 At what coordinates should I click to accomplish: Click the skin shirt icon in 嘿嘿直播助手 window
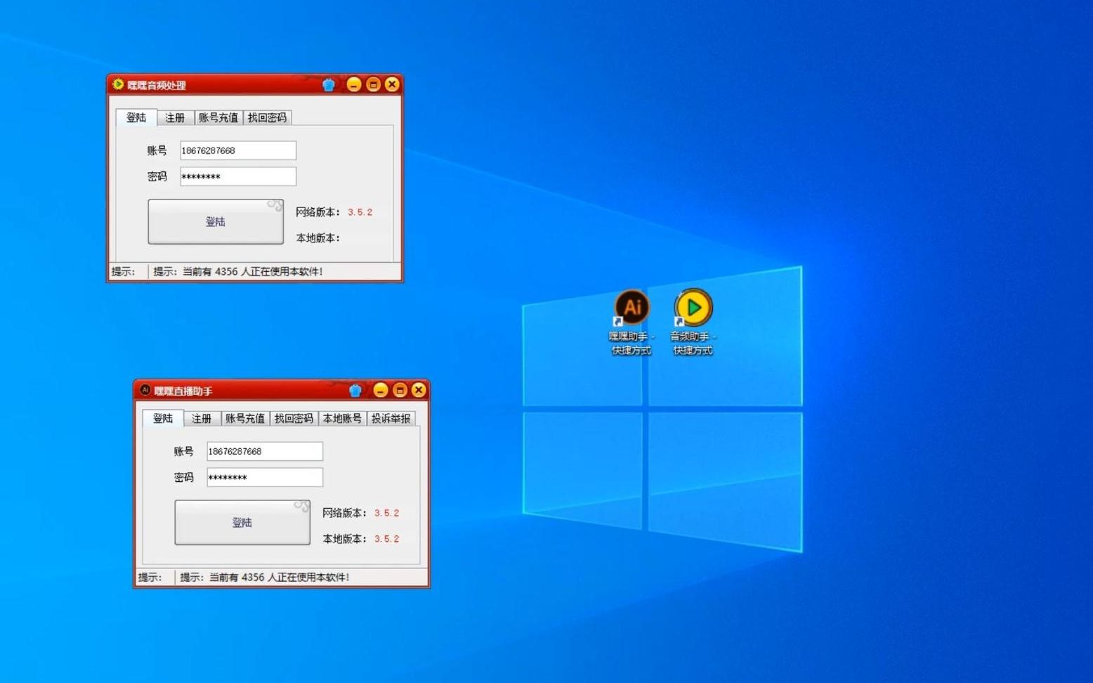355,391
